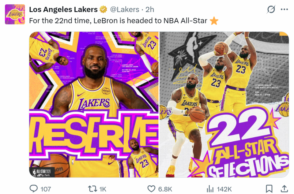This screenshot has width=294, height=194.
Task: Open the Lakers profile avatar
Action: point(15,14)
